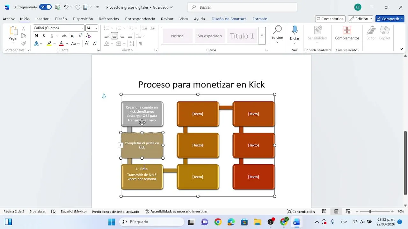Click the Compartir button
Viewport: 408px width, 229px height.
pyautogui.click(x=390, y=19)
